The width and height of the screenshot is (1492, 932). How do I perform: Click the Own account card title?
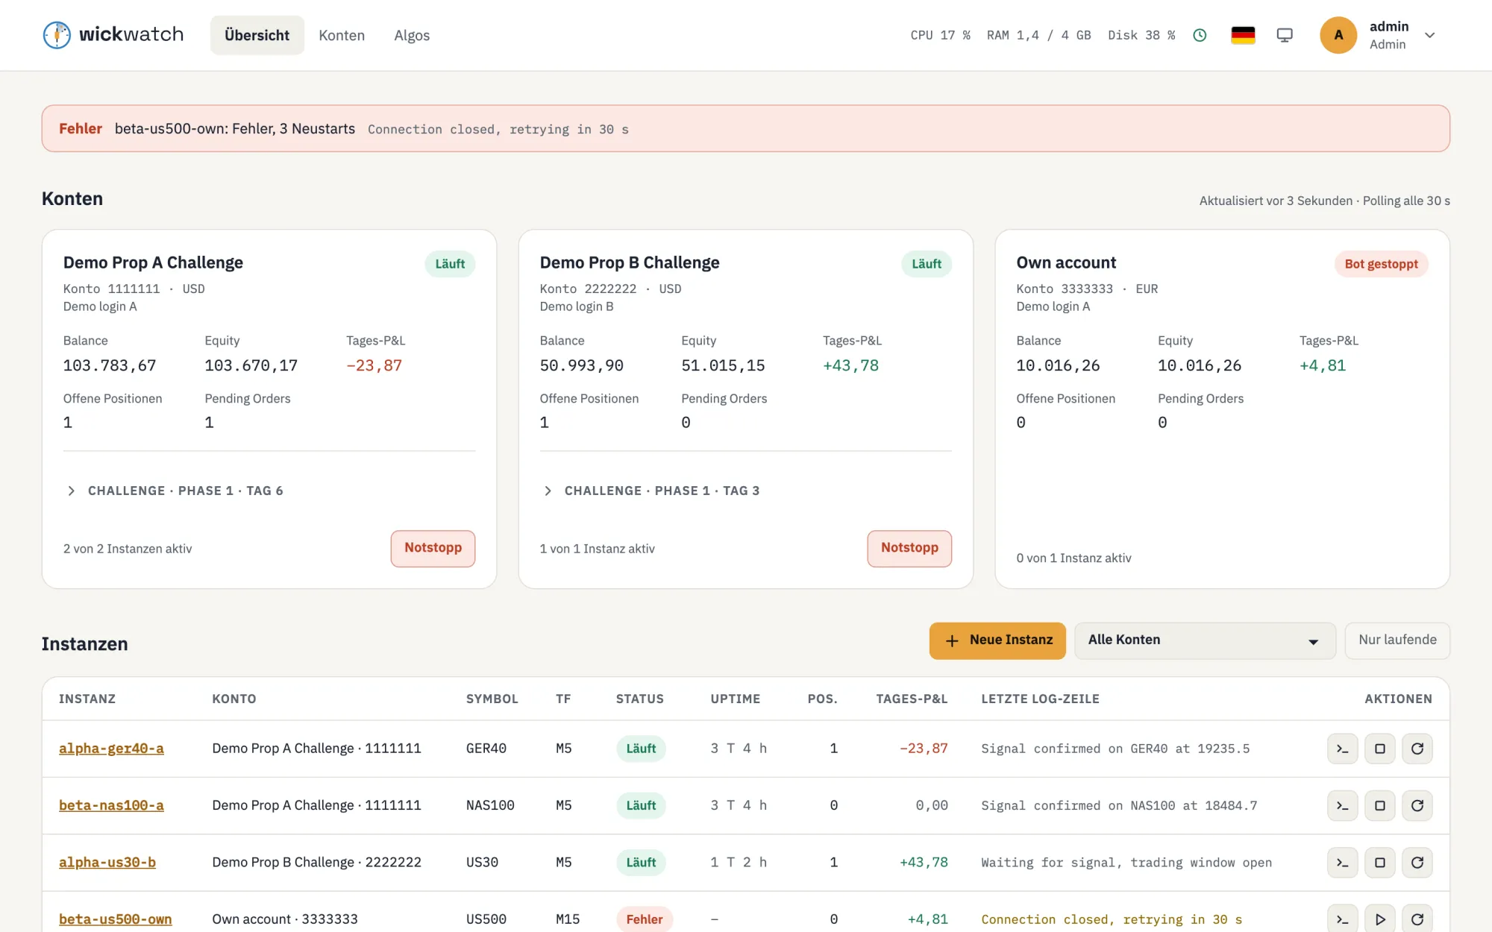[1066, 262]
